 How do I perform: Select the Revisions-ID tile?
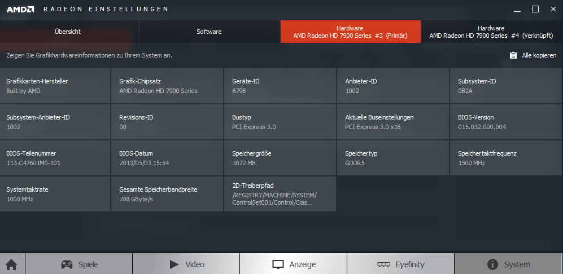pos(167,122)
